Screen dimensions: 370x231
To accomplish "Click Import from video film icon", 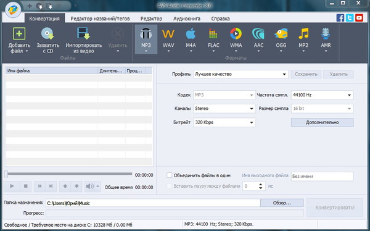I will pyautogui.click(x=83, y=33).
